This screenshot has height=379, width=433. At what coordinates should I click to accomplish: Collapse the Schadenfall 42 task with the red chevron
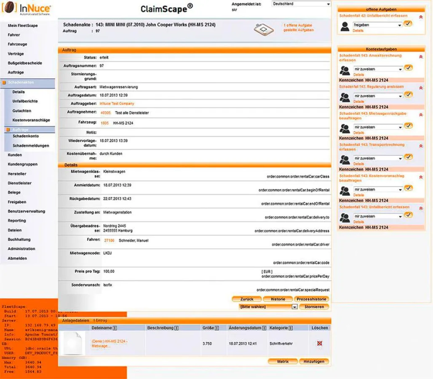coord(420,17)
